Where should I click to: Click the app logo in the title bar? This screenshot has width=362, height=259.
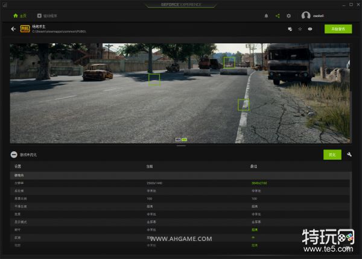[x=5, y=5]
